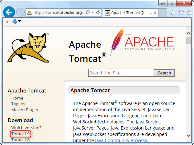Go to browser Home page icon
The width and height of the screenshot is (194, 145).
point(173,13)
